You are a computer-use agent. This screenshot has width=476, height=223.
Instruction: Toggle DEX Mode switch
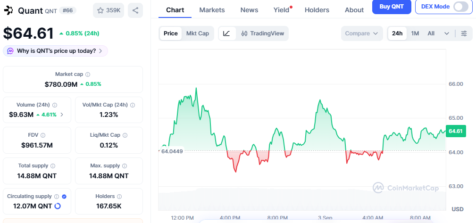461,7
